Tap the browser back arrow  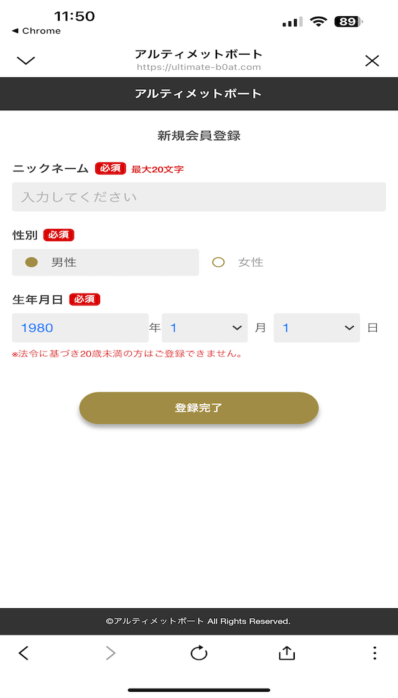pos(24,653)
